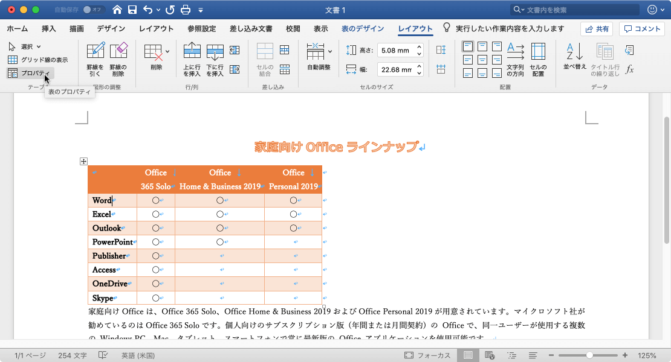Viewport: 671px width, 362px height.
Task: Click the height input field 5.08 mm
Action: [x=397, y=50]
